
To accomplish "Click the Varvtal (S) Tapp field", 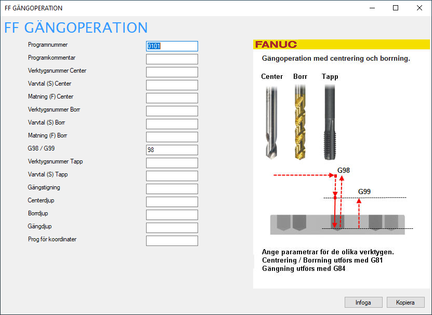I will (x=172, y=176).
